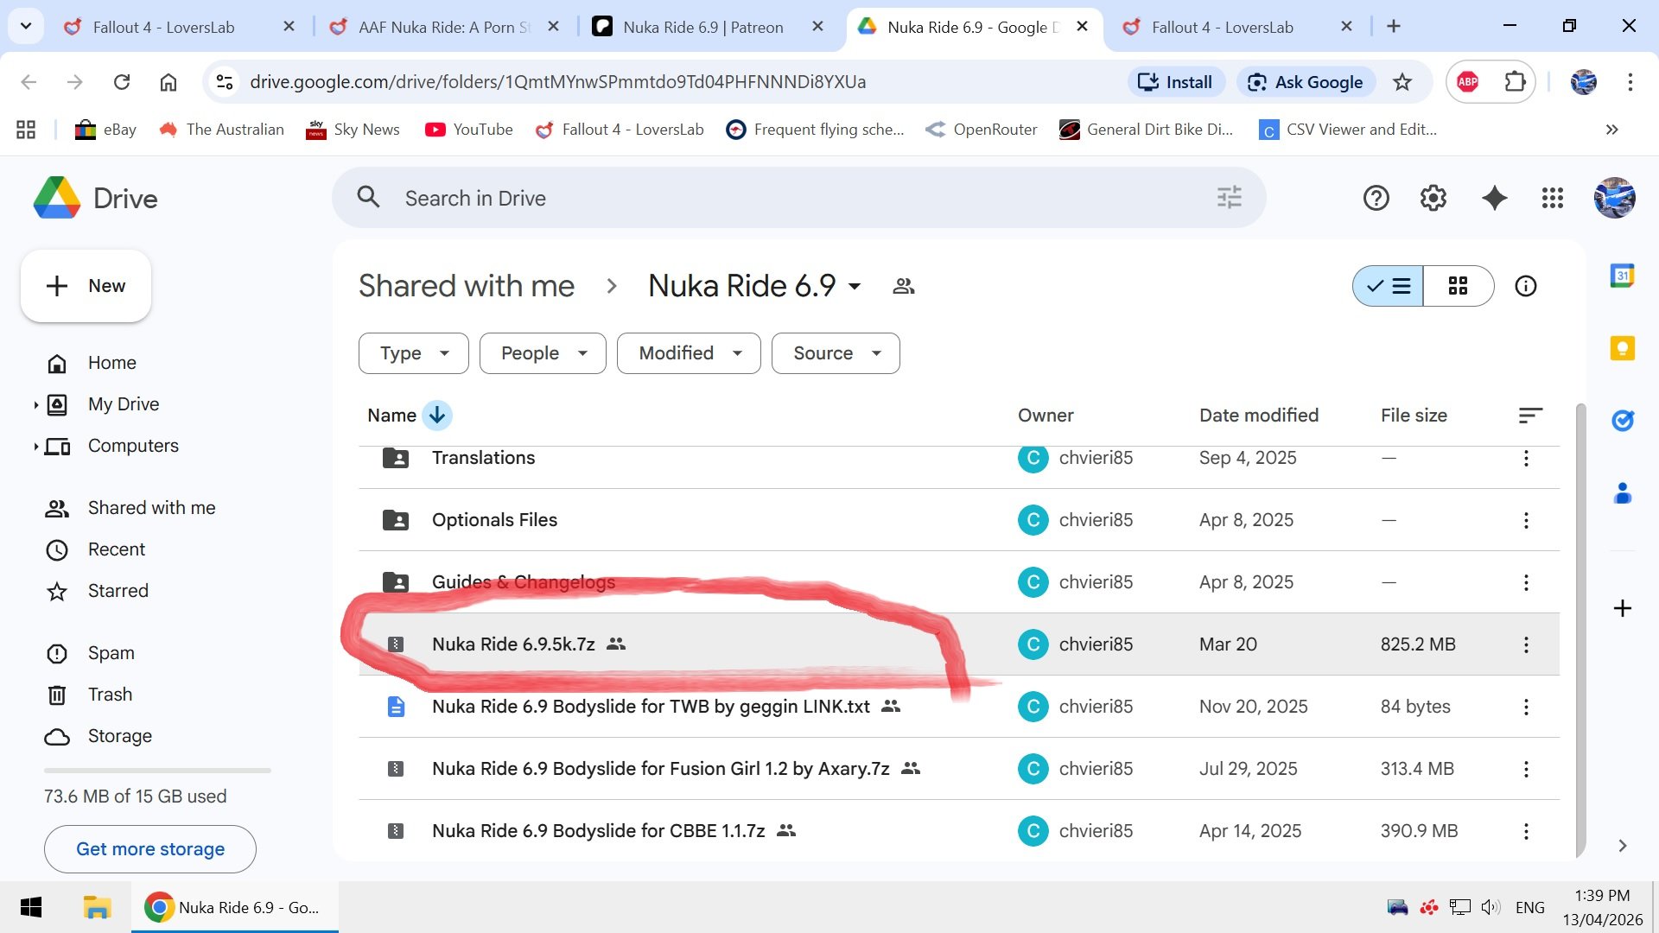1659x933 pixels.
Task: Get add-ons plus icon in side panel
Action: pyautogui.click(x=1622, y=608)
